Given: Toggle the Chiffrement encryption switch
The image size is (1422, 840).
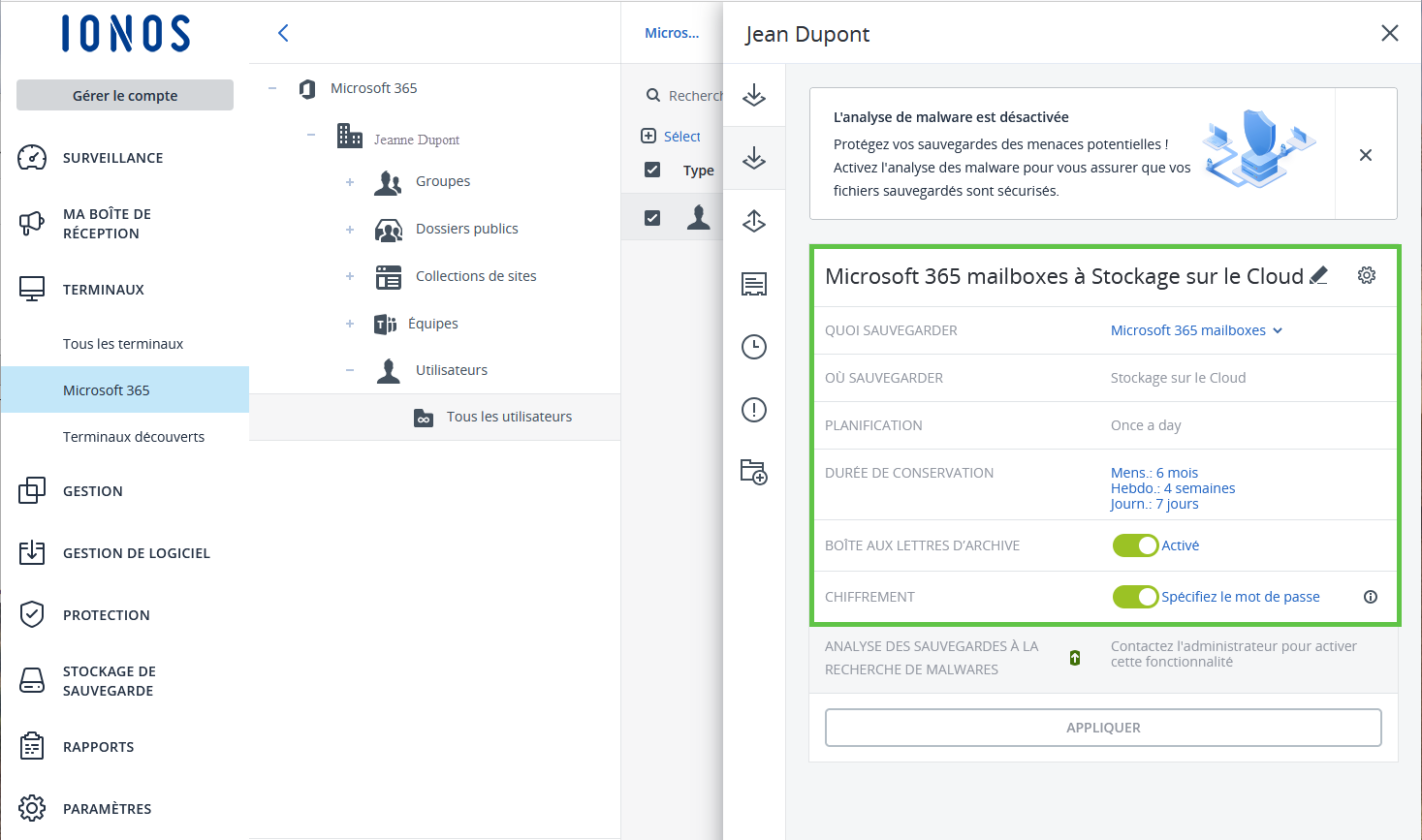Looking at the screenshot, I should click(1135, 597).
